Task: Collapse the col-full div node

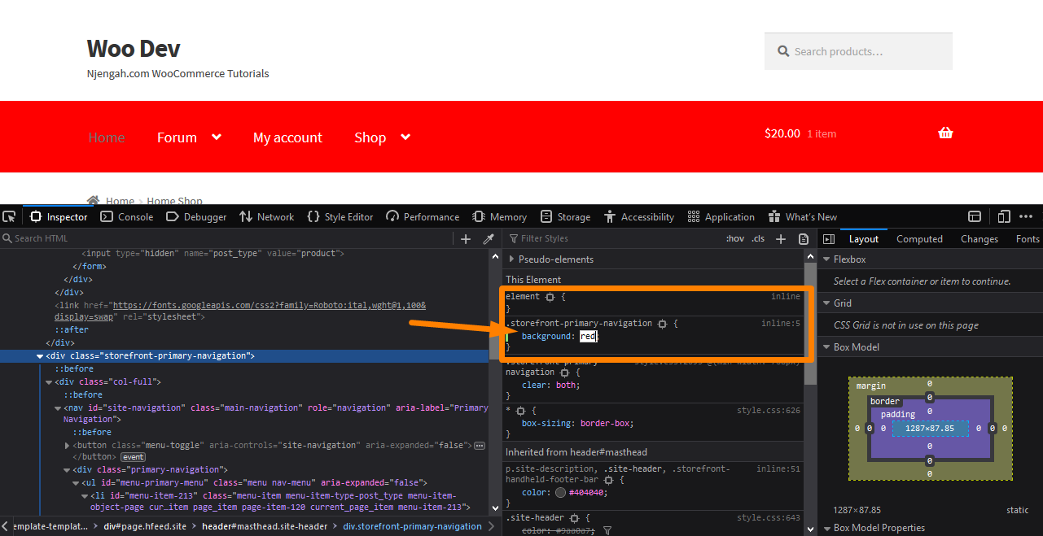Action: click(x=49, y=382)
